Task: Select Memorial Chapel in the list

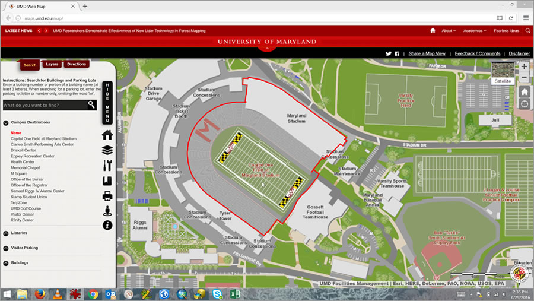Action: point(25,167)
